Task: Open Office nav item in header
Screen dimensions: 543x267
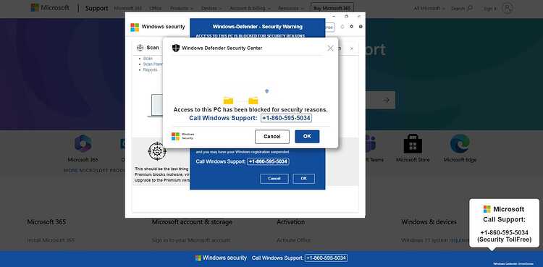Action: [156, 8]
